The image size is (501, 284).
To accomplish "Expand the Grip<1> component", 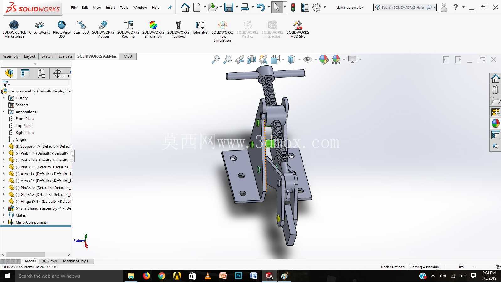I will (4, 194).
